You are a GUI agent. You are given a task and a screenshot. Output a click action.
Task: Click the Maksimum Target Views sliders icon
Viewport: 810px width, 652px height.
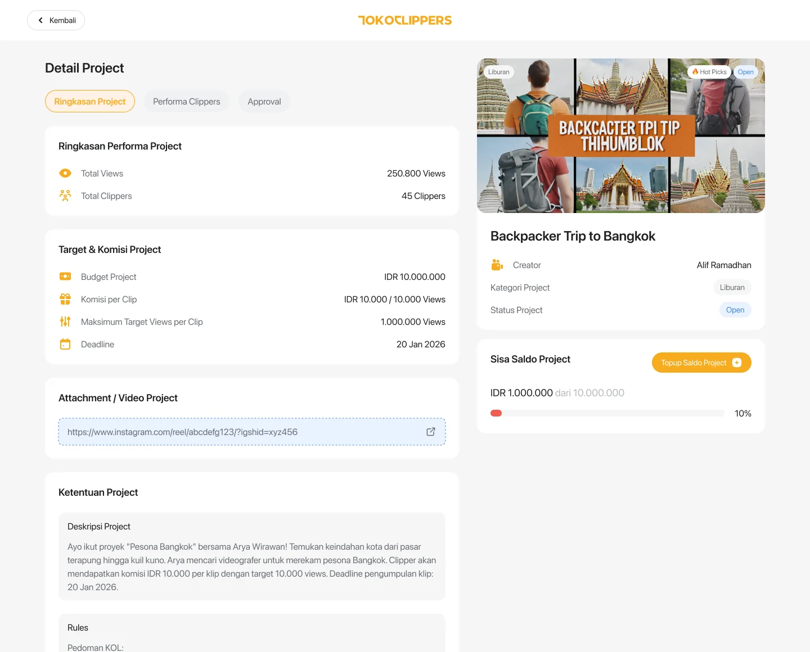tap(65, 322)
